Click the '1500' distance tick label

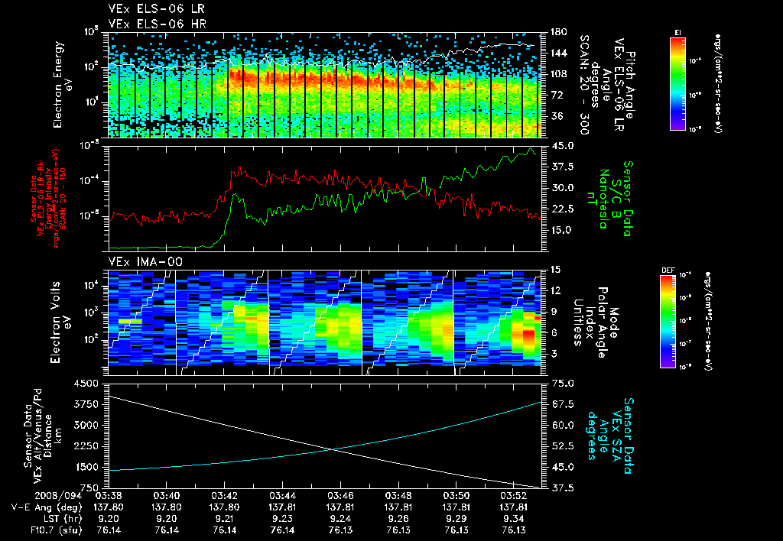pyautogui.click(x=86, y=467)
